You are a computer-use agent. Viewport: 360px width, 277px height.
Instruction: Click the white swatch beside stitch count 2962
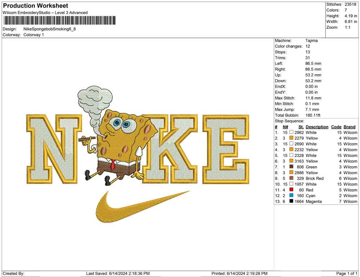[x=291, y=132]
